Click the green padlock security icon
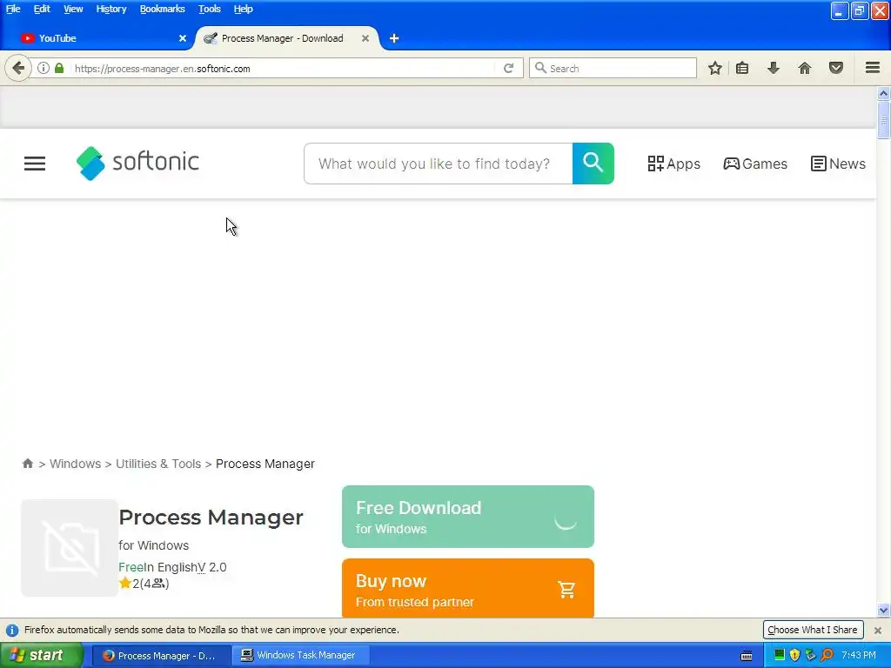Screen dimensions: 891x668 tap(59, 68)
